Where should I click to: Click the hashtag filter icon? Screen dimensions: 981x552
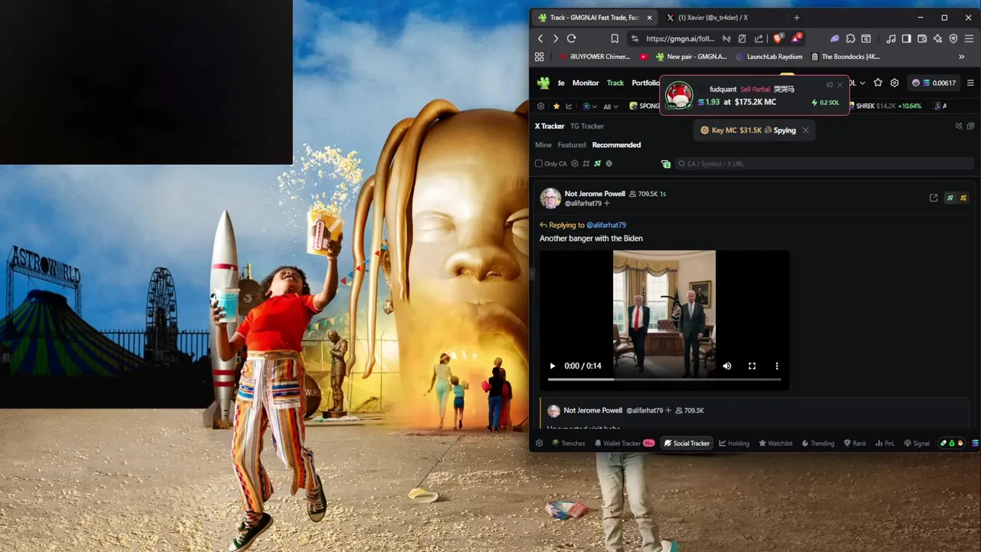586,163
